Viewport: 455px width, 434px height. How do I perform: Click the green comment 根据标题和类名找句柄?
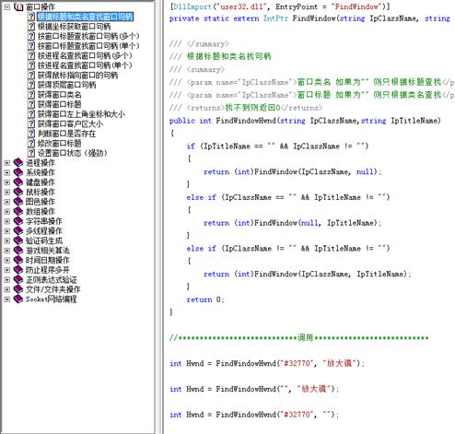(x=228, y=56)
